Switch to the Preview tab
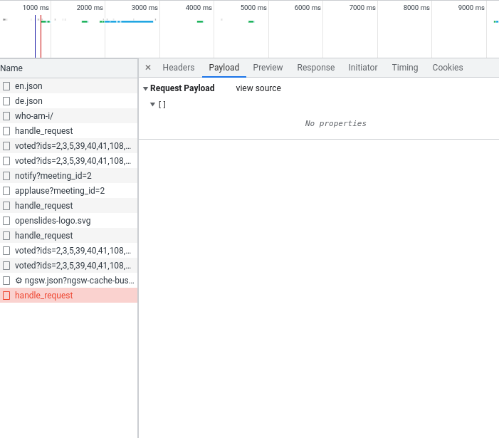 [268, 68]
